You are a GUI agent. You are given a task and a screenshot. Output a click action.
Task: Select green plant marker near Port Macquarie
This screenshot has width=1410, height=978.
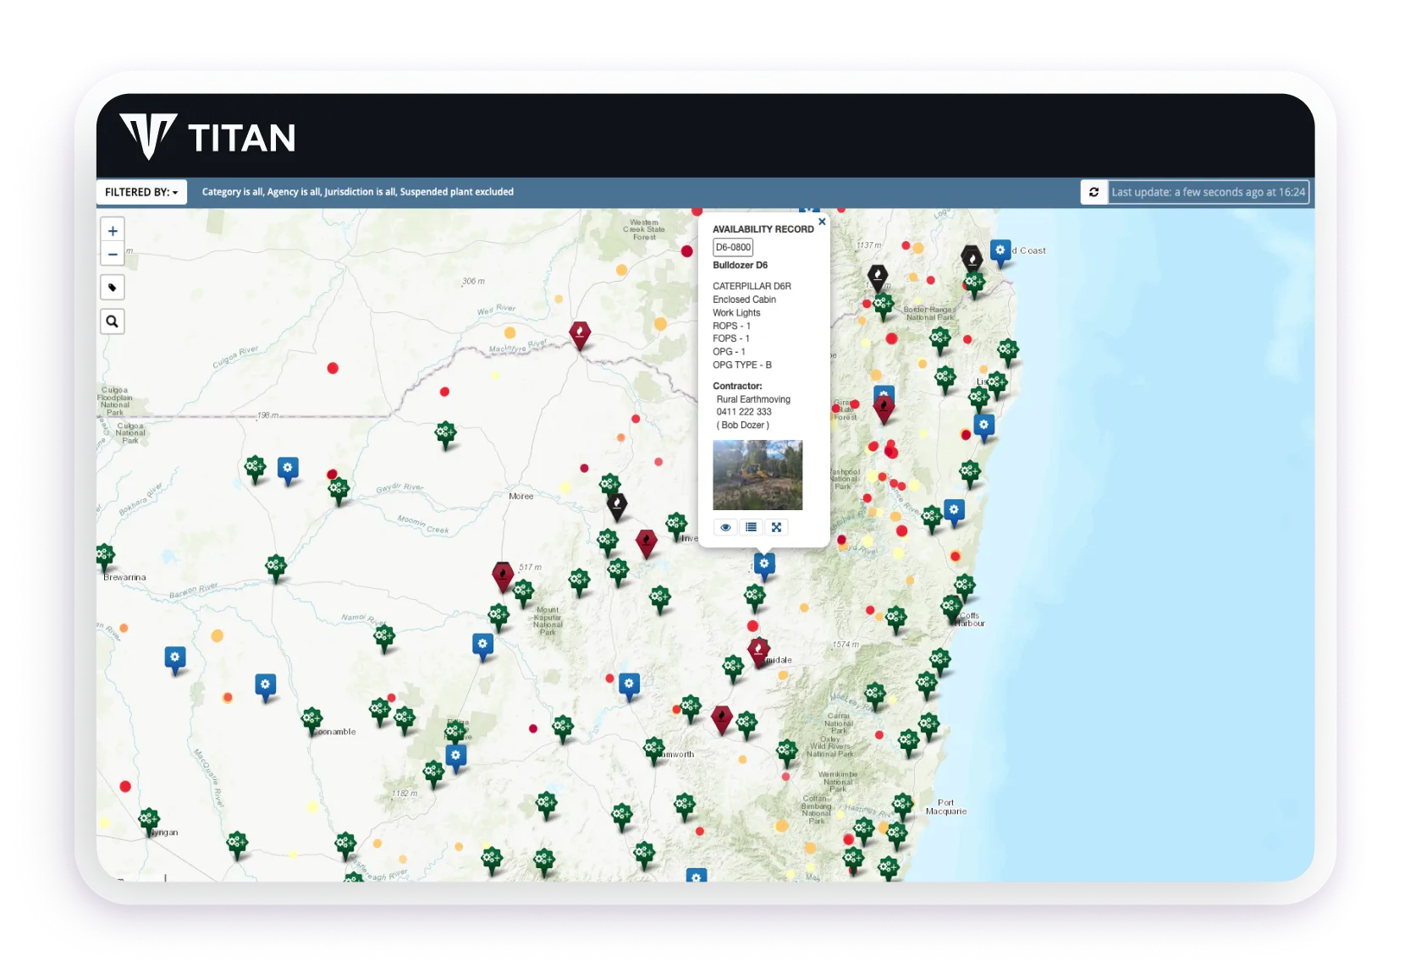point(902,805)
